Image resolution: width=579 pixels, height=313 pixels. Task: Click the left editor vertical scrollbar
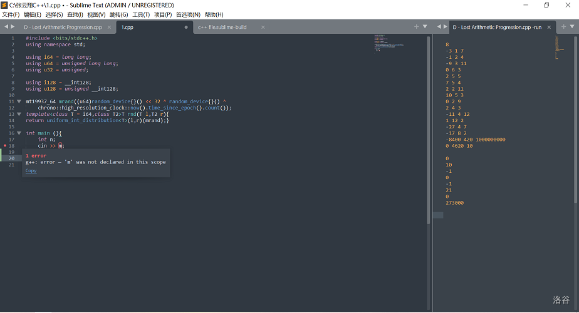429,125
